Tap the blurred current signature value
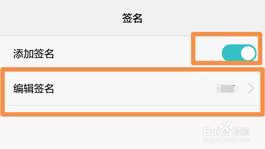Viewport: 265px width, 149px height. (x=227, y=88)
